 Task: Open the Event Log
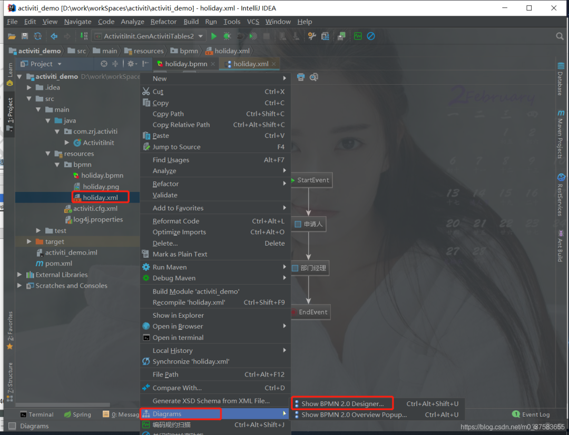[531, 414]
